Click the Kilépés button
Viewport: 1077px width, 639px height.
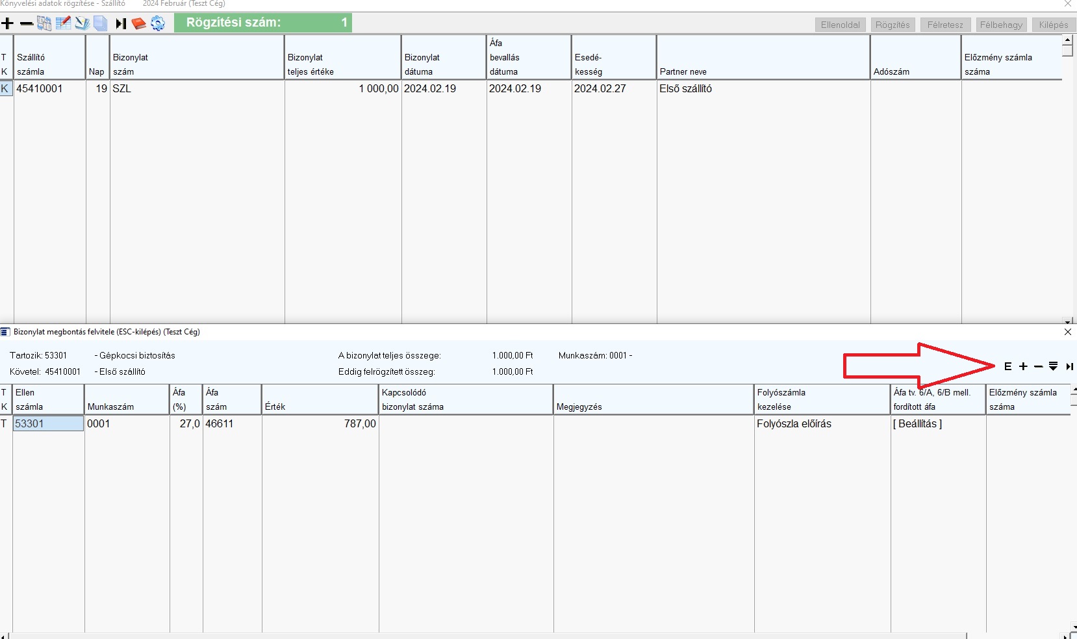(1053, 25)
